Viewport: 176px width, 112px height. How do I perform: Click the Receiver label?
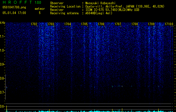click(57, 10)
